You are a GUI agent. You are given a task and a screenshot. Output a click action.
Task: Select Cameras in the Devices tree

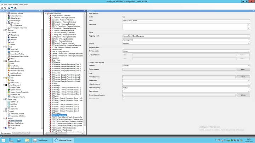[x=13, y=32]
